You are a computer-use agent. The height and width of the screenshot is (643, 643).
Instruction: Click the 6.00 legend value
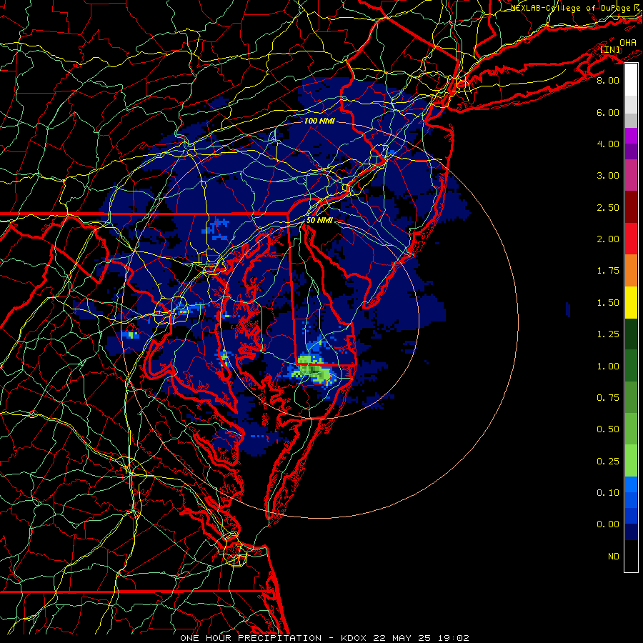(x=608, y=112)
